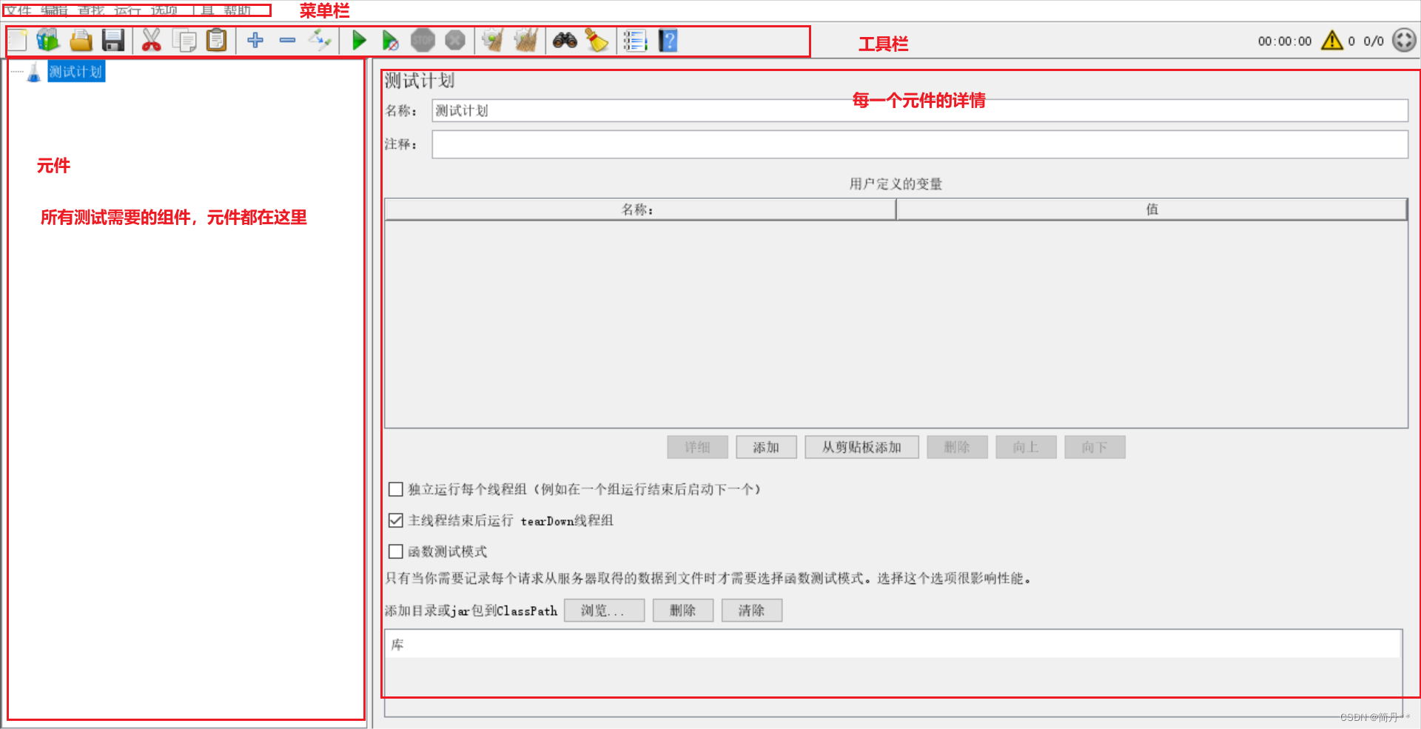Open the 编辑 menu
Image resolution: width=1421 pixels, height=729 pixels.
pyautogui.click(x=54, y=10)
